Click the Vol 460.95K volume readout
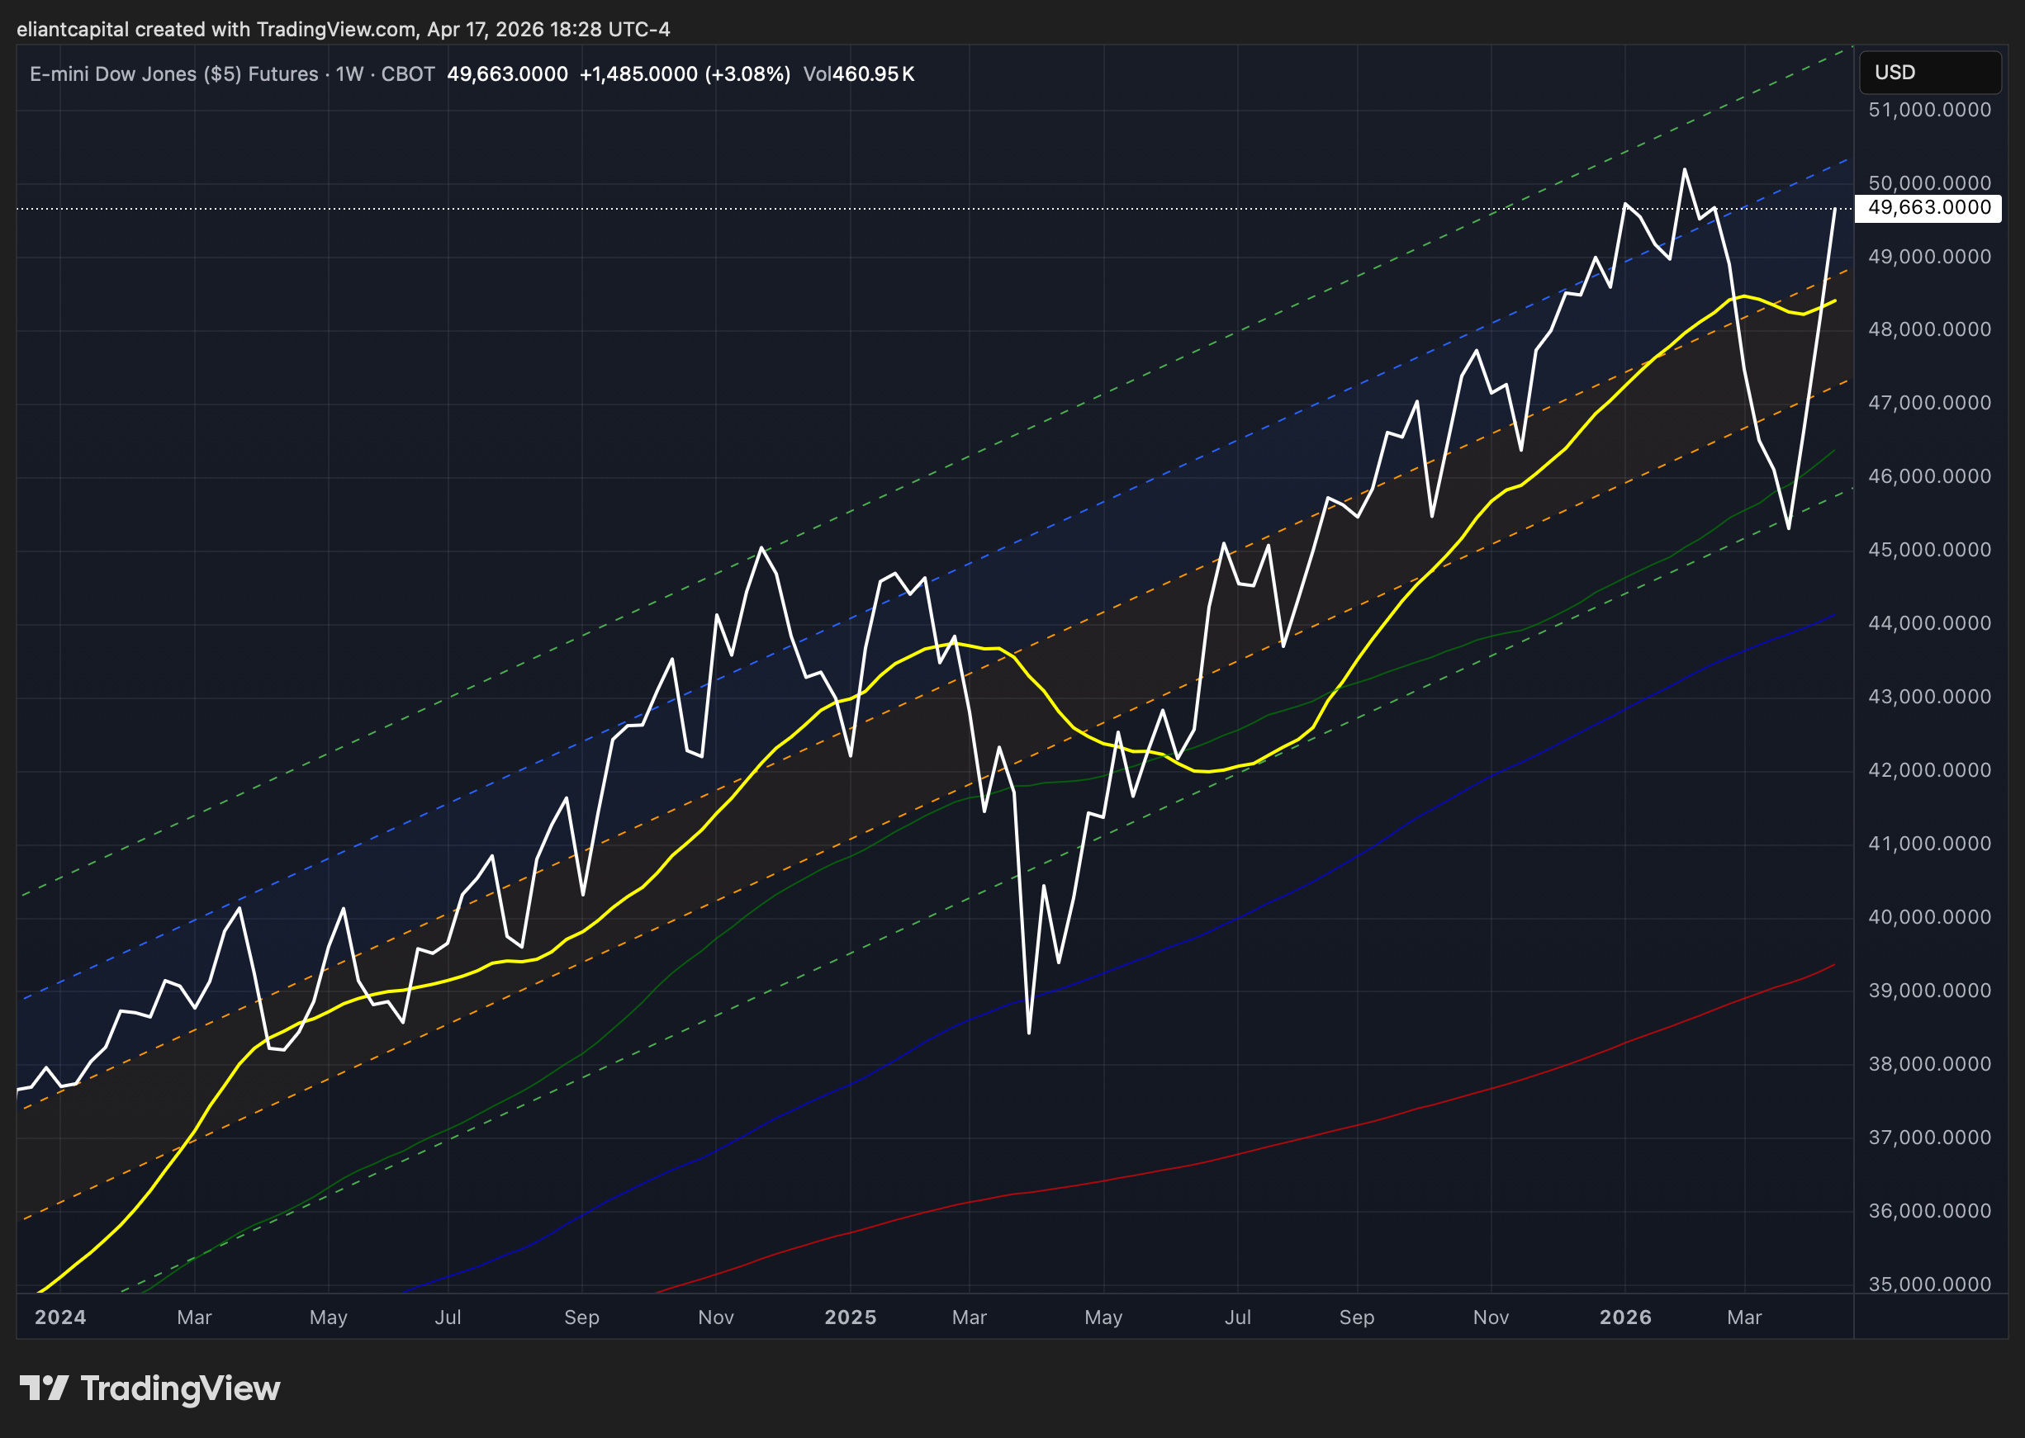2025x1438 pixels. (x=858, y=74)
